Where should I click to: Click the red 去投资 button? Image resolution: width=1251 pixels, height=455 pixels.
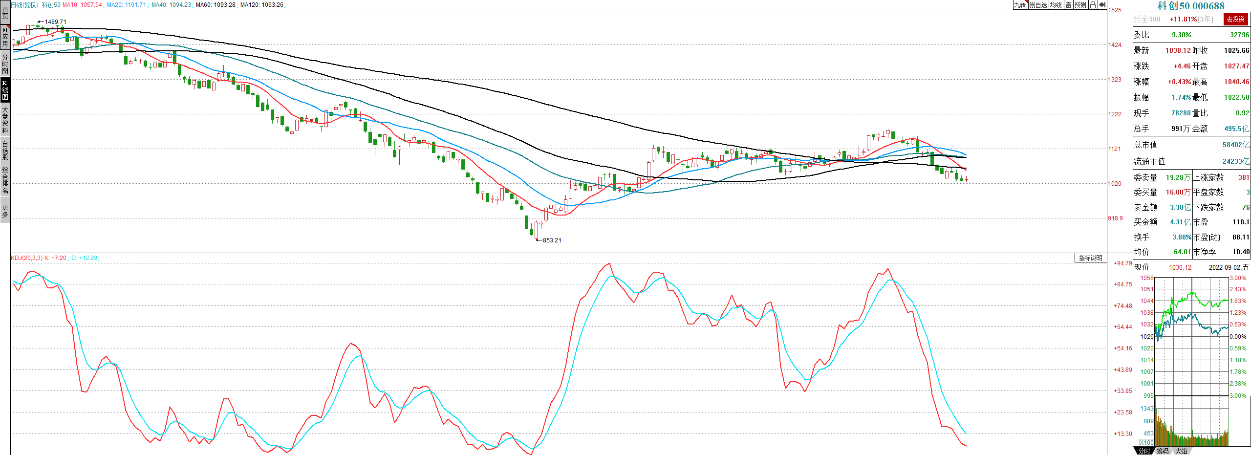(1235, 19)
